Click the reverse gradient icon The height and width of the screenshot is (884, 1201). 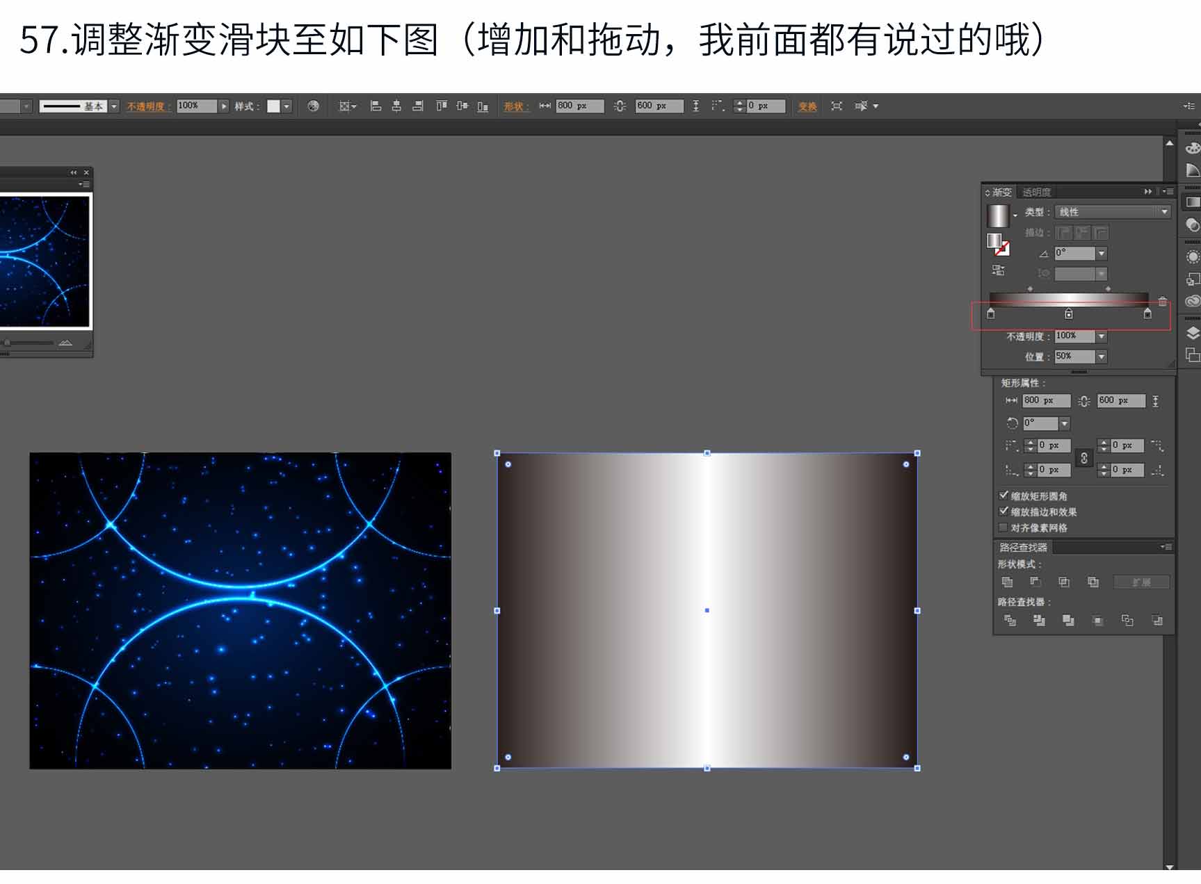pyautogui.click(x=998, y=270)
